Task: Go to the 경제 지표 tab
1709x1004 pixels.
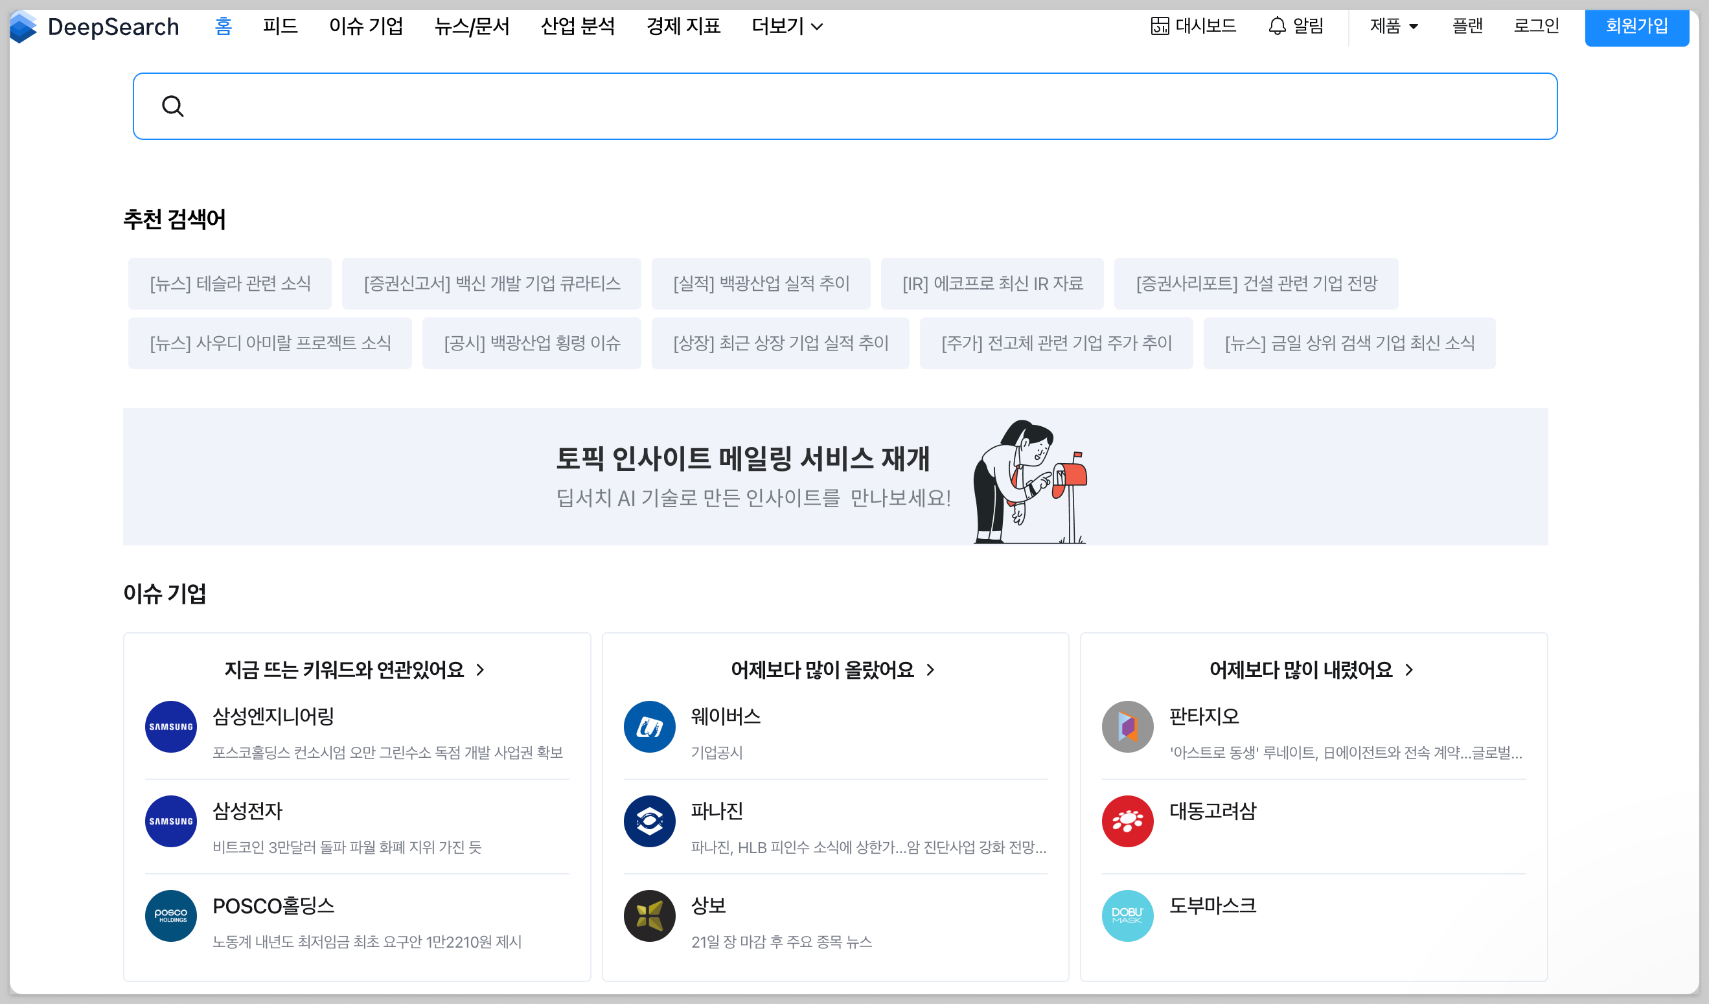Action: 683,27
